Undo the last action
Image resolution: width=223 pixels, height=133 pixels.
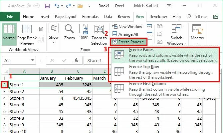[x=57, y=6]
